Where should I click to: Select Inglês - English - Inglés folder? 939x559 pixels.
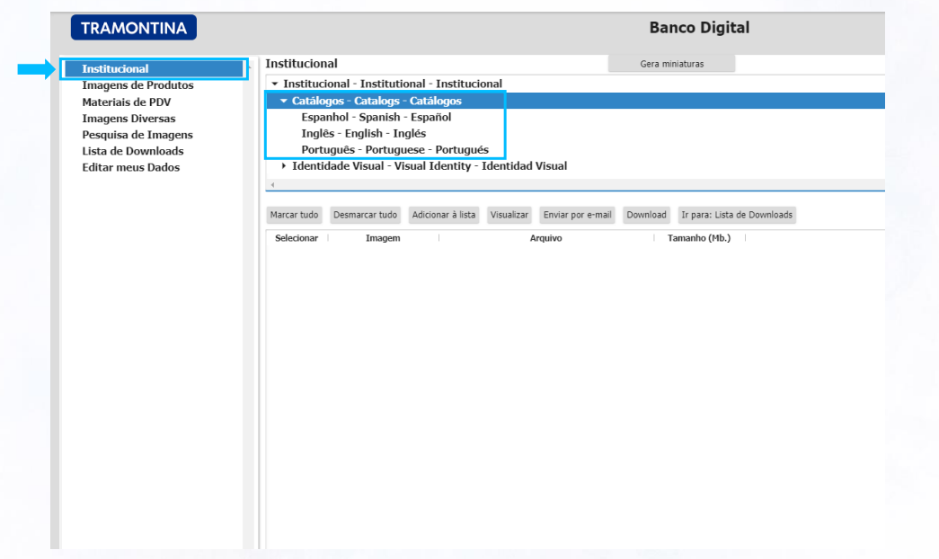(364, 133)
